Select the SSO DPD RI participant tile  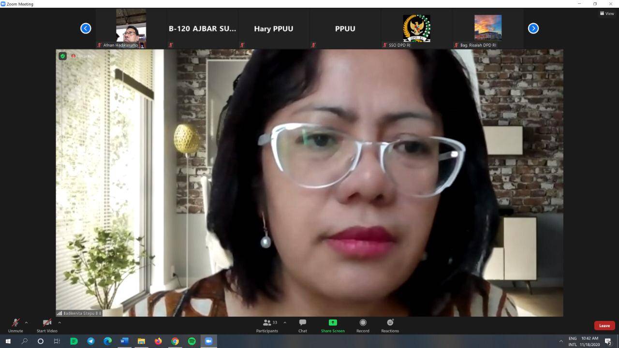(416, 29)
